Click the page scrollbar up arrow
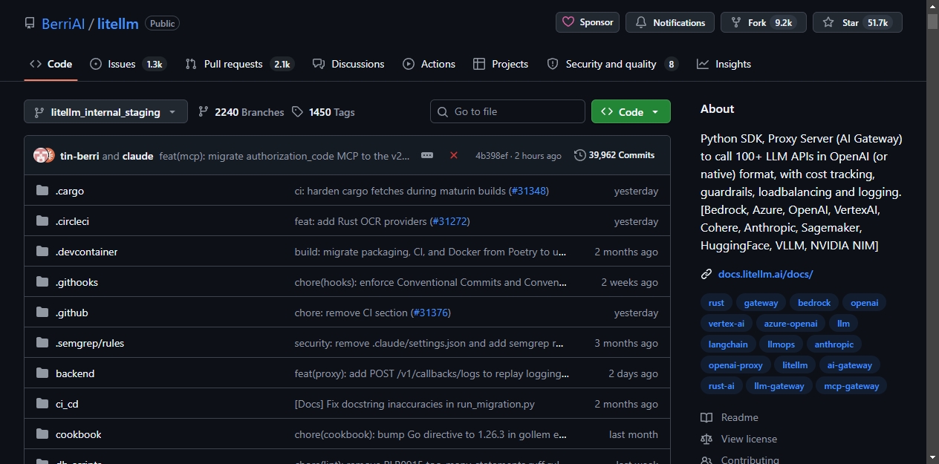 point(932,6)
